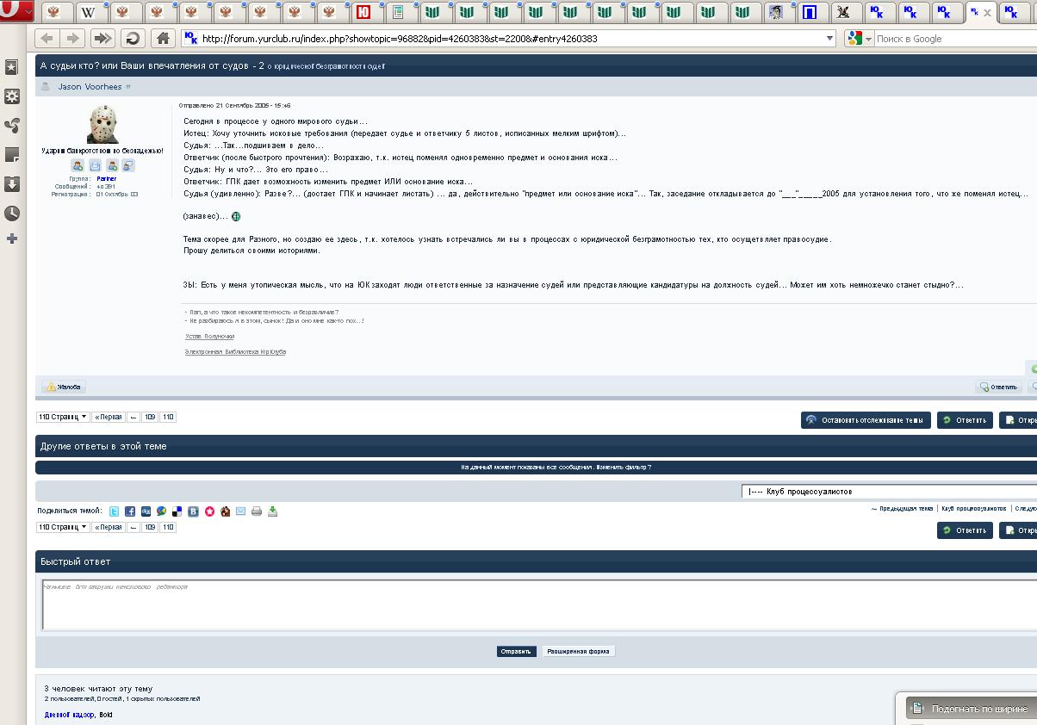
Task: Open the address bar history dropdown arrow
Action: point(829,38)
